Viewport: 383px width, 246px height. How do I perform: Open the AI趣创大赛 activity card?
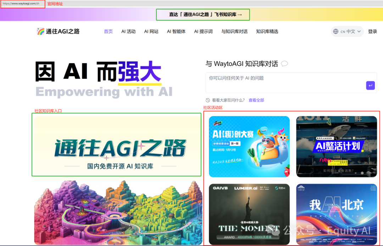249,147
